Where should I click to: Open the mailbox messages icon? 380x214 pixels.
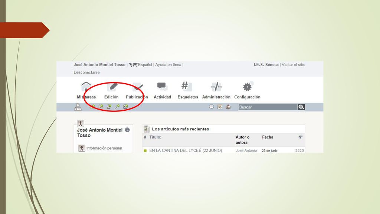(x=228, y=107)
